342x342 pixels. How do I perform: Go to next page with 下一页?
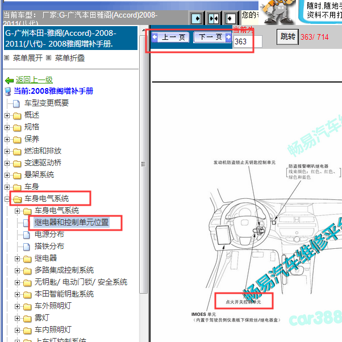(212, 37)
